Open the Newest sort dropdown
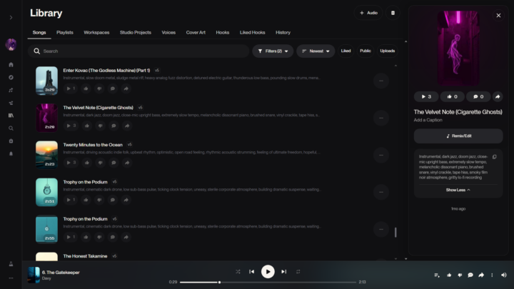This screenshot has height=289, width=514. tap(316, 51)
